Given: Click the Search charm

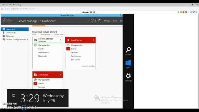Looking at the screenshot, I should click(128, 51).
